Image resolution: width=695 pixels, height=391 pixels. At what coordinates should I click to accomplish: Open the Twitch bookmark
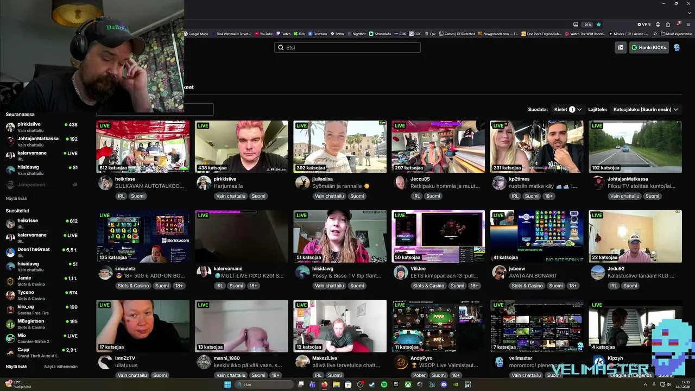[283, 34]
